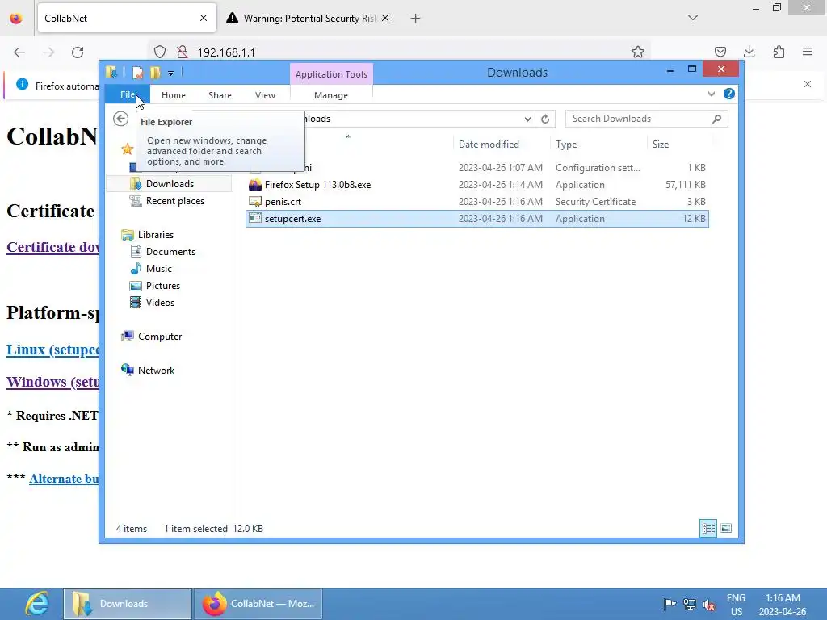Select Computer in navigation pane
This screenshot has height=620, width=827.
point(159,337)
